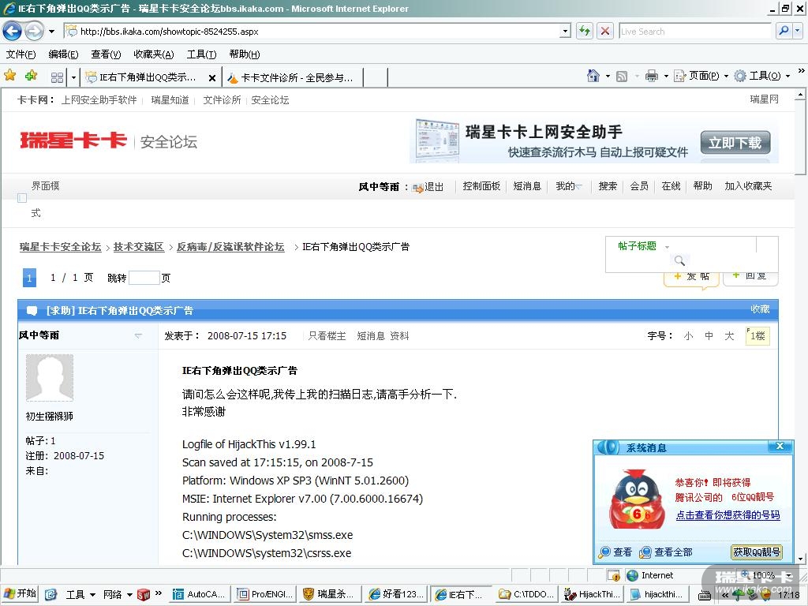The width and height of the screenshot is (808, 606).
Task: Set font size to 大
Action: click(x=729, y=336)
